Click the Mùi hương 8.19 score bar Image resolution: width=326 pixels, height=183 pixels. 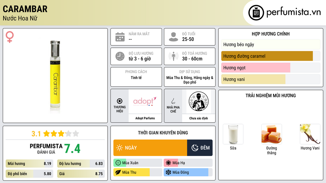pyautogui.click(x=29, y=164)
